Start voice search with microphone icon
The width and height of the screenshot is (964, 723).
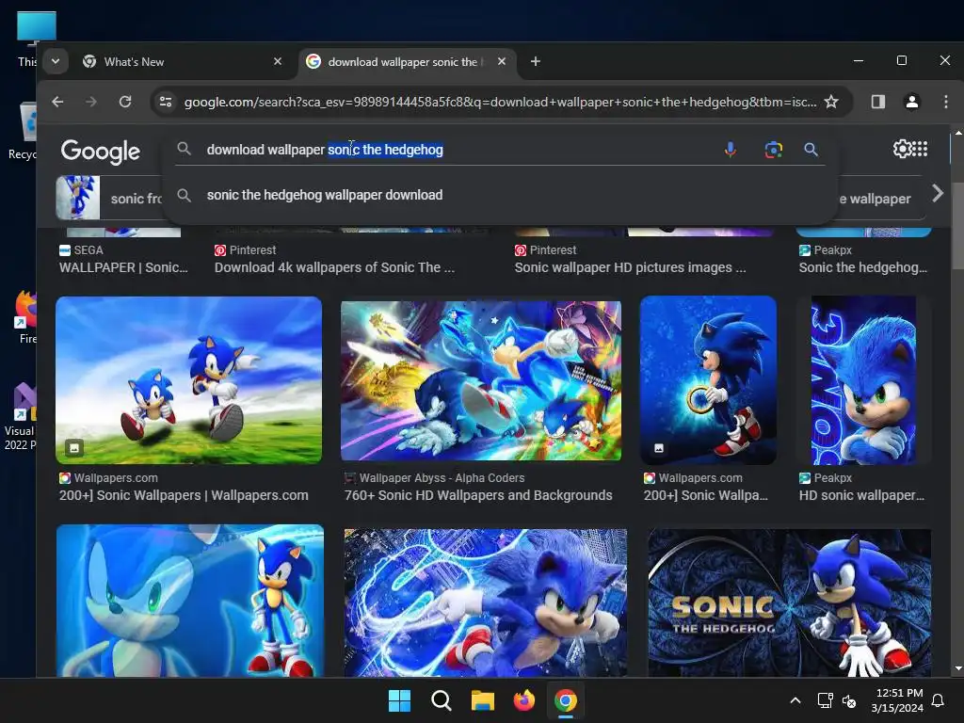pos(731,150)
